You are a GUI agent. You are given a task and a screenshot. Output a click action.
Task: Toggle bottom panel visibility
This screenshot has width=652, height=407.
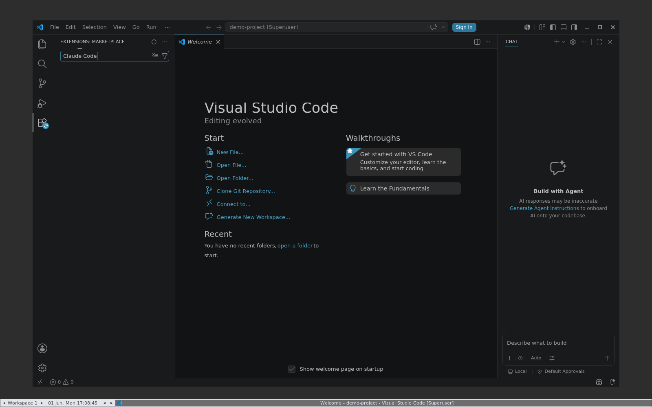pyautogui.click(x=564, y=27)
